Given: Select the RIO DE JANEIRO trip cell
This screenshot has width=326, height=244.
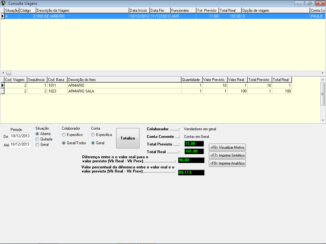Looking at the screenshot, I should [x=82, y=16].
